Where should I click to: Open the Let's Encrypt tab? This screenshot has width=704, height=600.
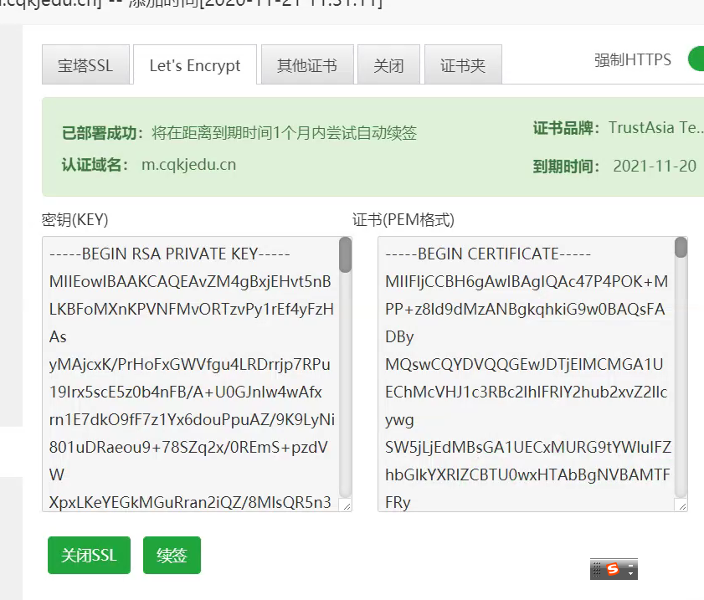194,64
